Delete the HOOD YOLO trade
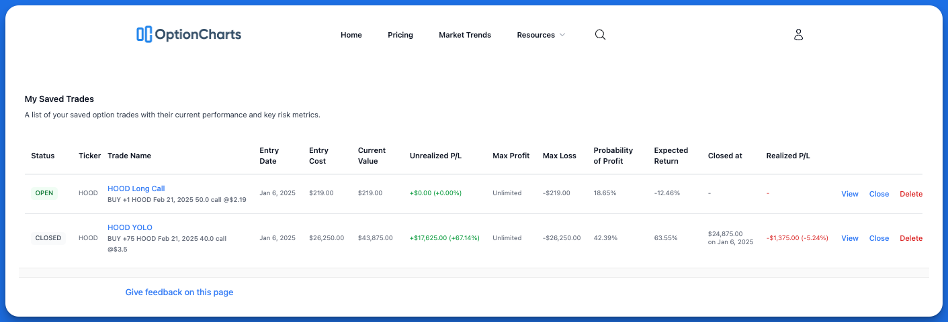 point(910,238)
